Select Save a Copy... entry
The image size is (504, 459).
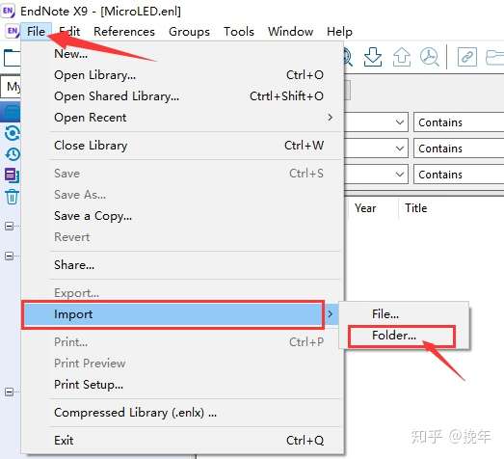181,216
